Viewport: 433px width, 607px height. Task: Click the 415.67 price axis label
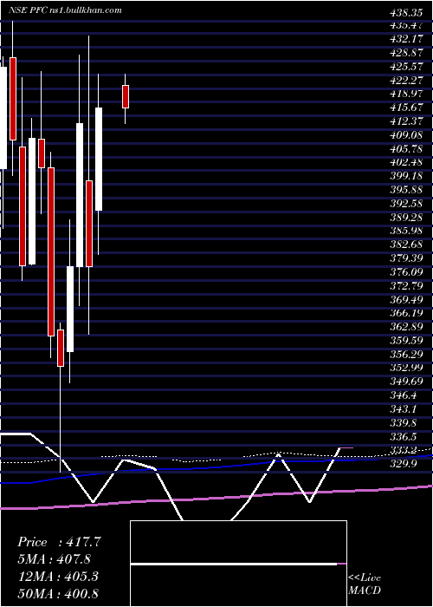pos(408,108)
